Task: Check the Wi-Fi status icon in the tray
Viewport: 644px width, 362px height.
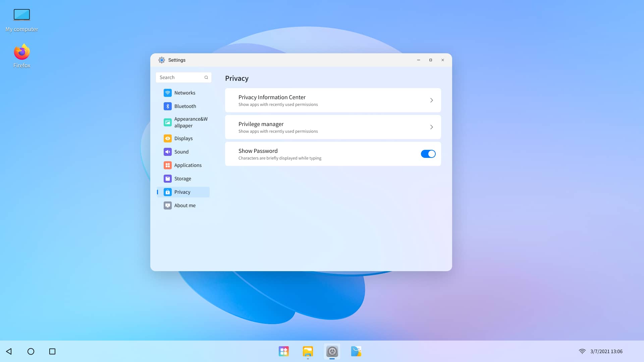Action: coord(582,351)
